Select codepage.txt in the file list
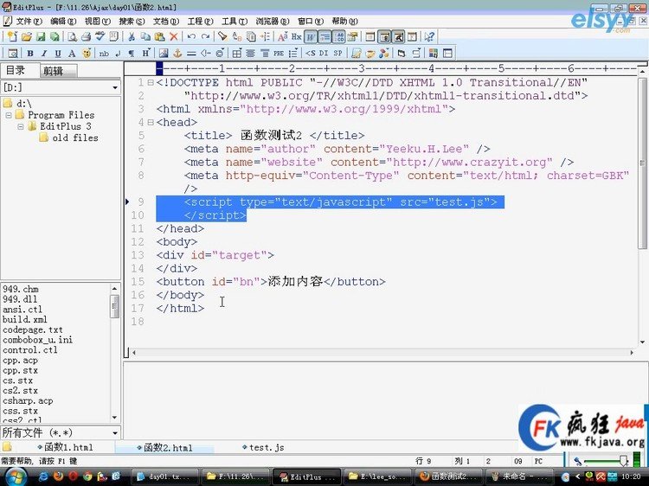This screenshot has height=486, width=649. point(33,329)
